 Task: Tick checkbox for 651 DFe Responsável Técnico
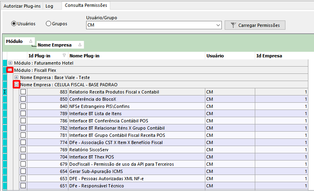point(23,186)
